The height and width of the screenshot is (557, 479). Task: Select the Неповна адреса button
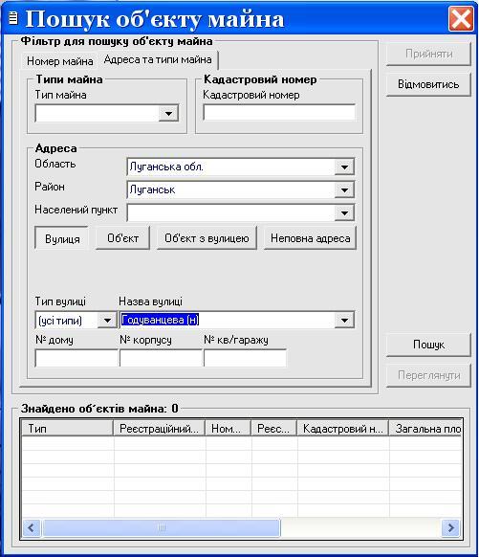coord(310,238)
